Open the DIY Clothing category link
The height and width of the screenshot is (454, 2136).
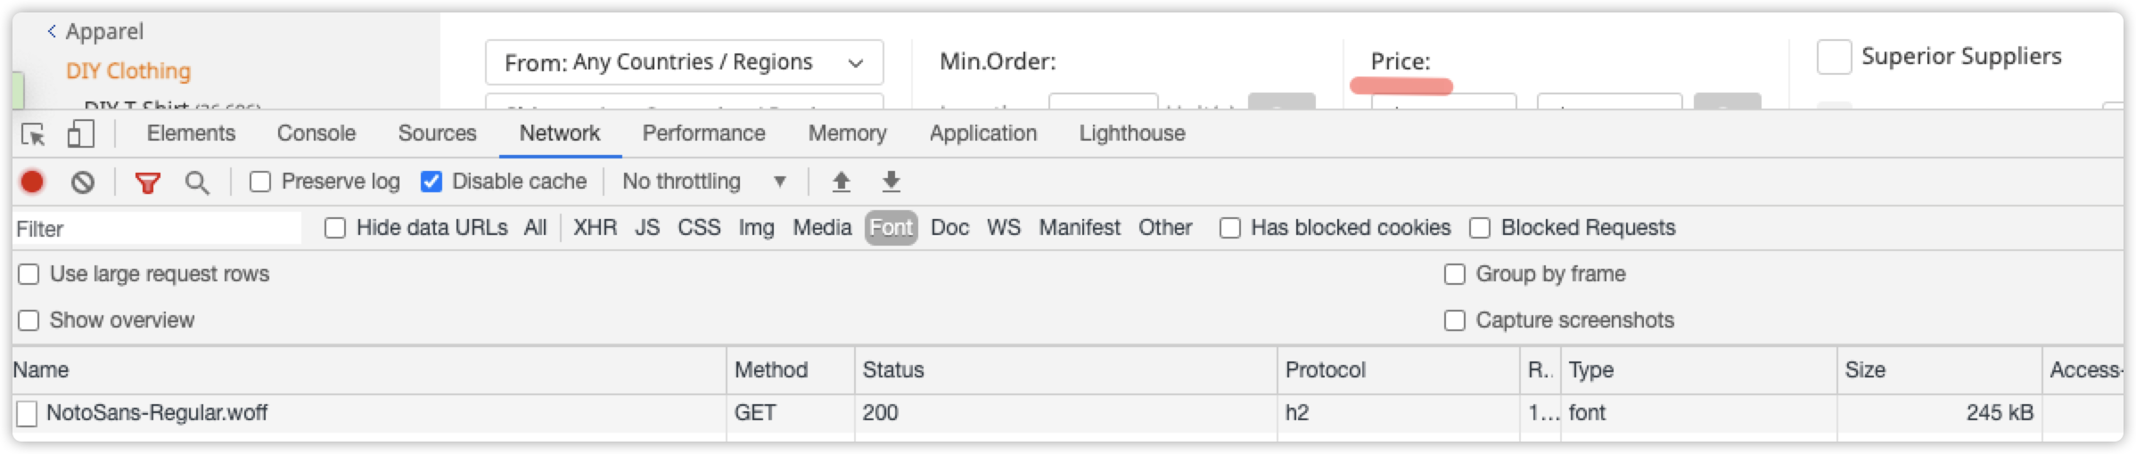128,71
